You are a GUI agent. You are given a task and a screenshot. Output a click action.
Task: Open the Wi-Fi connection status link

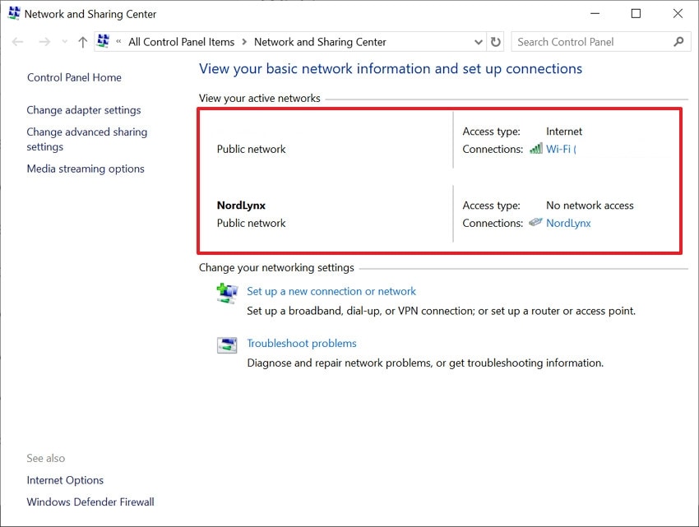click(560, 149)
